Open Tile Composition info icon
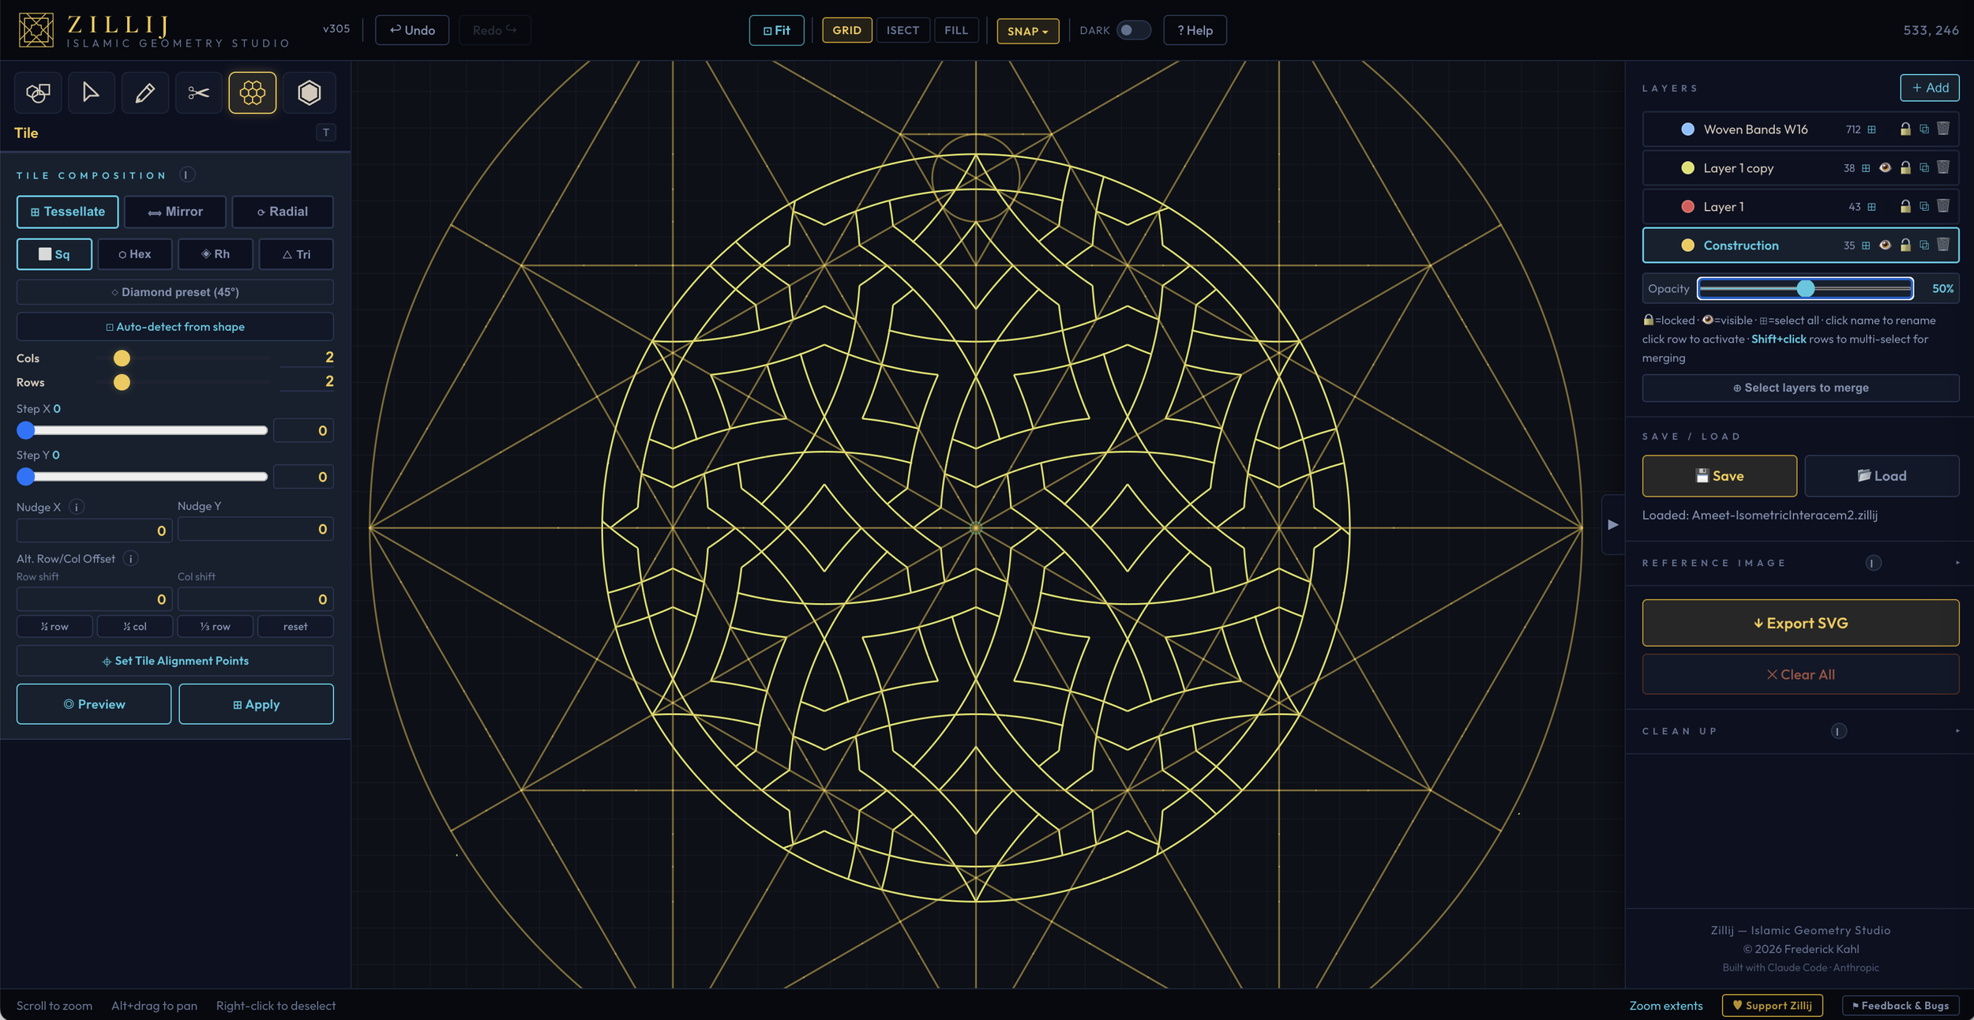Image resolution: width=1974 pixels, height=1020 pixels. point(187,174)
